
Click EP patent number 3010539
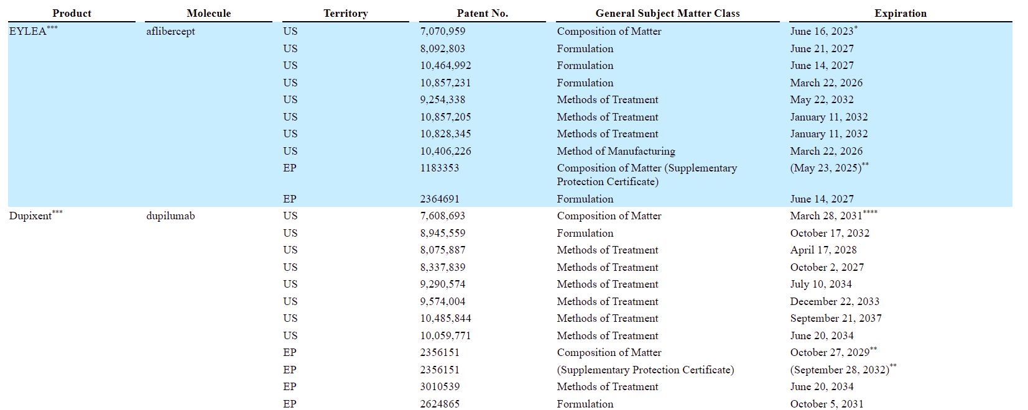coord(440,386)
